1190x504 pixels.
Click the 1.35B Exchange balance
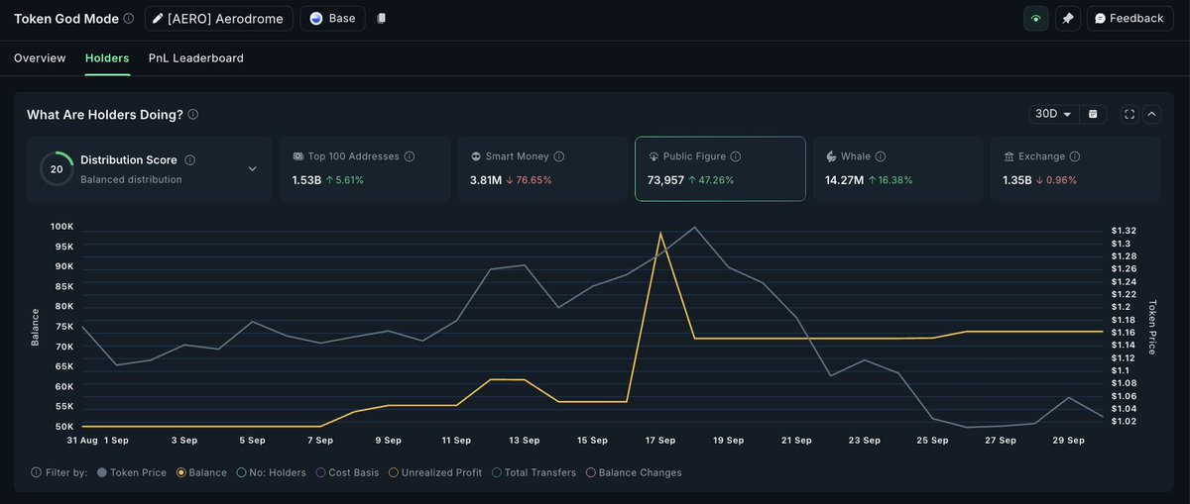[1017, 180]
